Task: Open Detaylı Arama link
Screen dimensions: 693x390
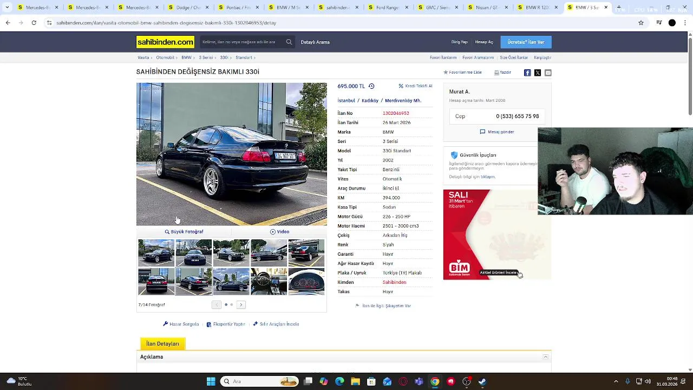Action: pyautogui.click(x=315, y=42)
